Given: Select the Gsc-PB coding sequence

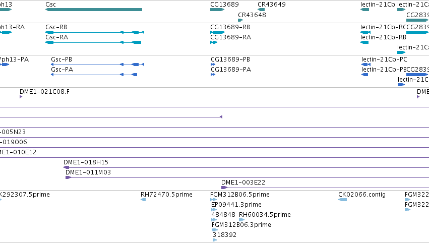Looking at the screenshot, I should tap(97, 65).
